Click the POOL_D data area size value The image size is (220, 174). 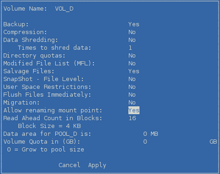point(151,134)
